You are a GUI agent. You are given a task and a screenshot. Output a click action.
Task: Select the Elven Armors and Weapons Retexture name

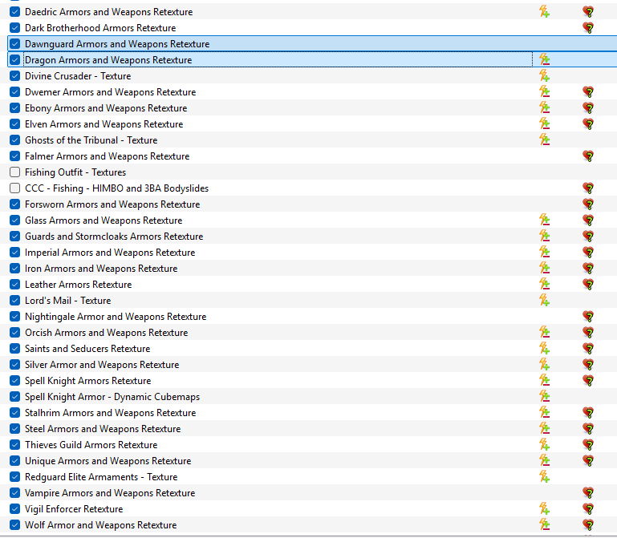[104, 124]
